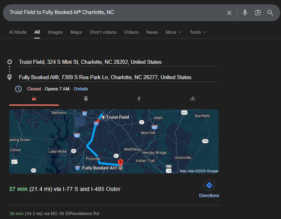The image size is (281, 219).
Task: Go to Short videos tab
Action: [x=103, y=32]
